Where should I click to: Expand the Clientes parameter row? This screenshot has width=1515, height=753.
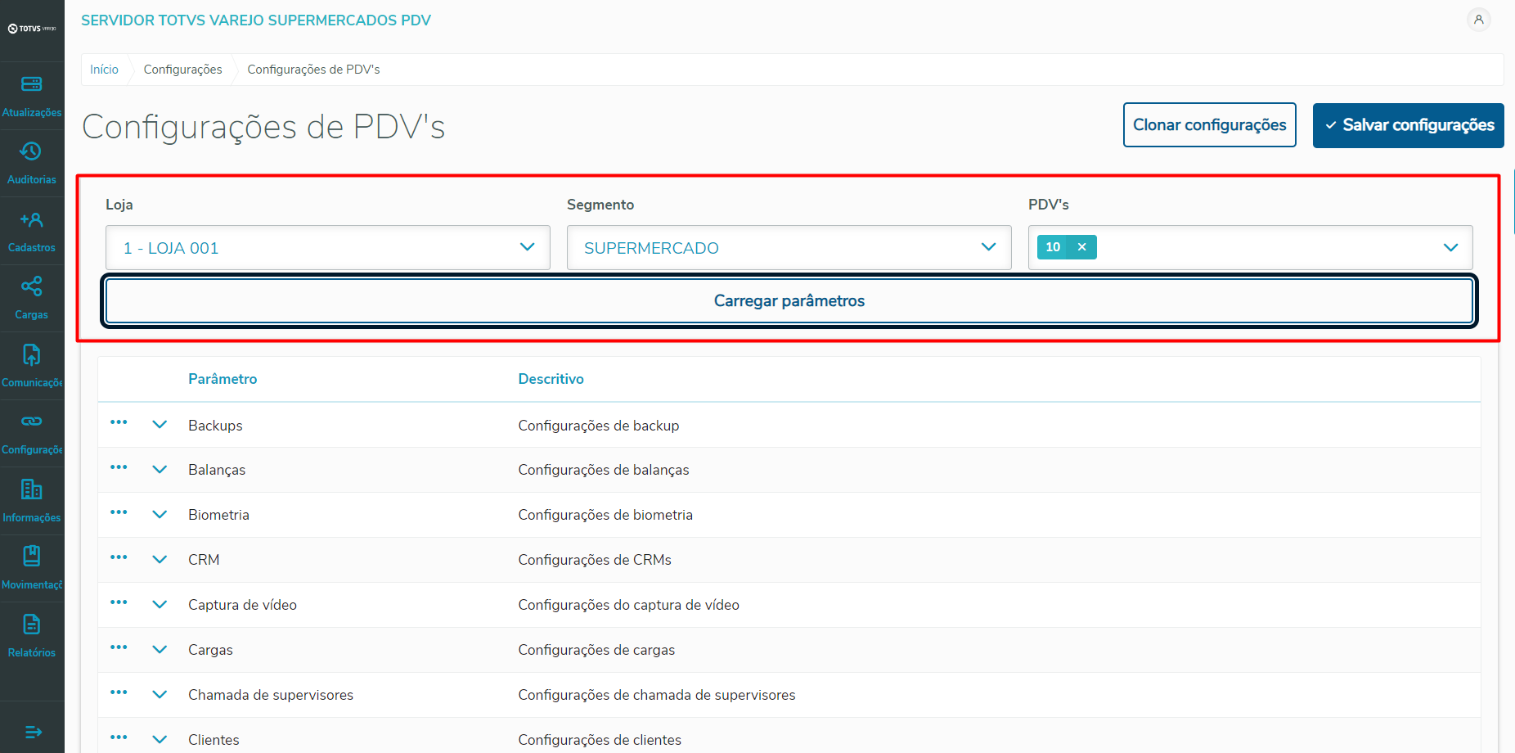click(160, 740)
